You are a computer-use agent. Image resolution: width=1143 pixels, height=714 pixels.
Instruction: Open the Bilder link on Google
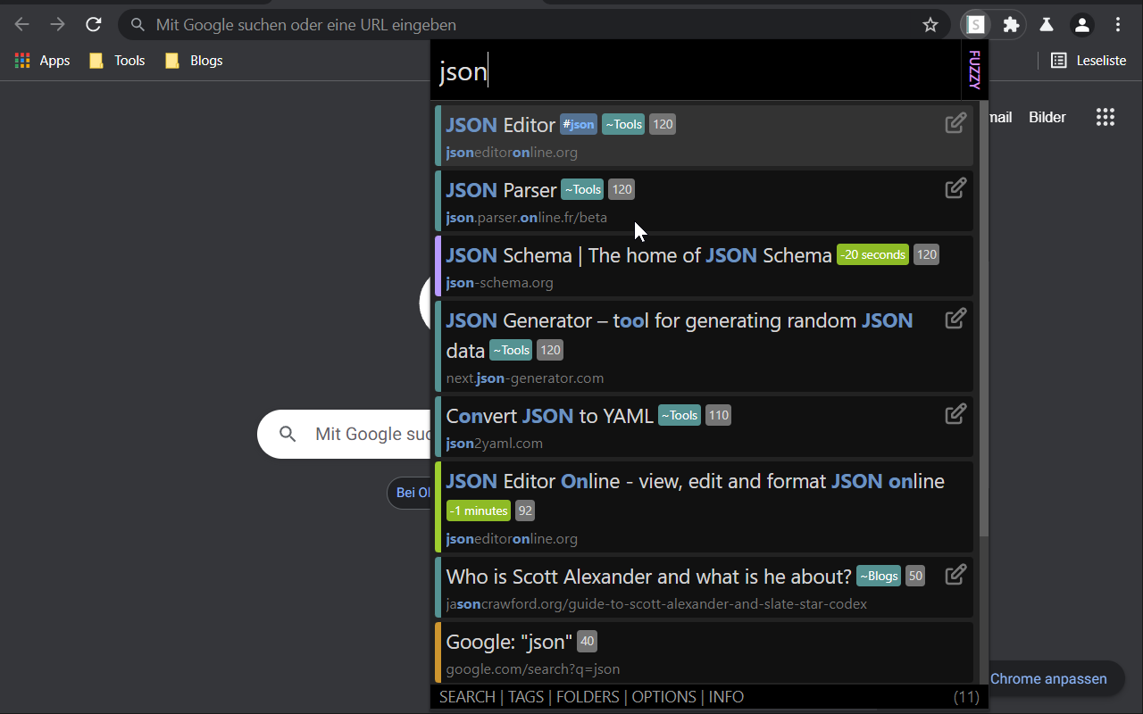[1047, 117]
